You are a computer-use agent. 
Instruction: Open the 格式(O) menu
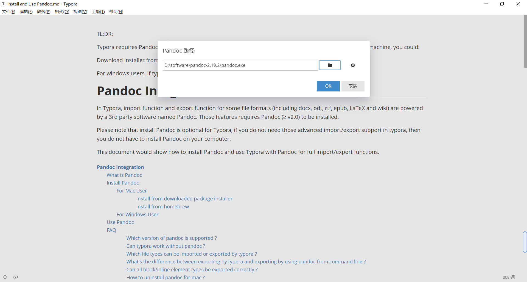pyautogui.click(x=62, y=11)
